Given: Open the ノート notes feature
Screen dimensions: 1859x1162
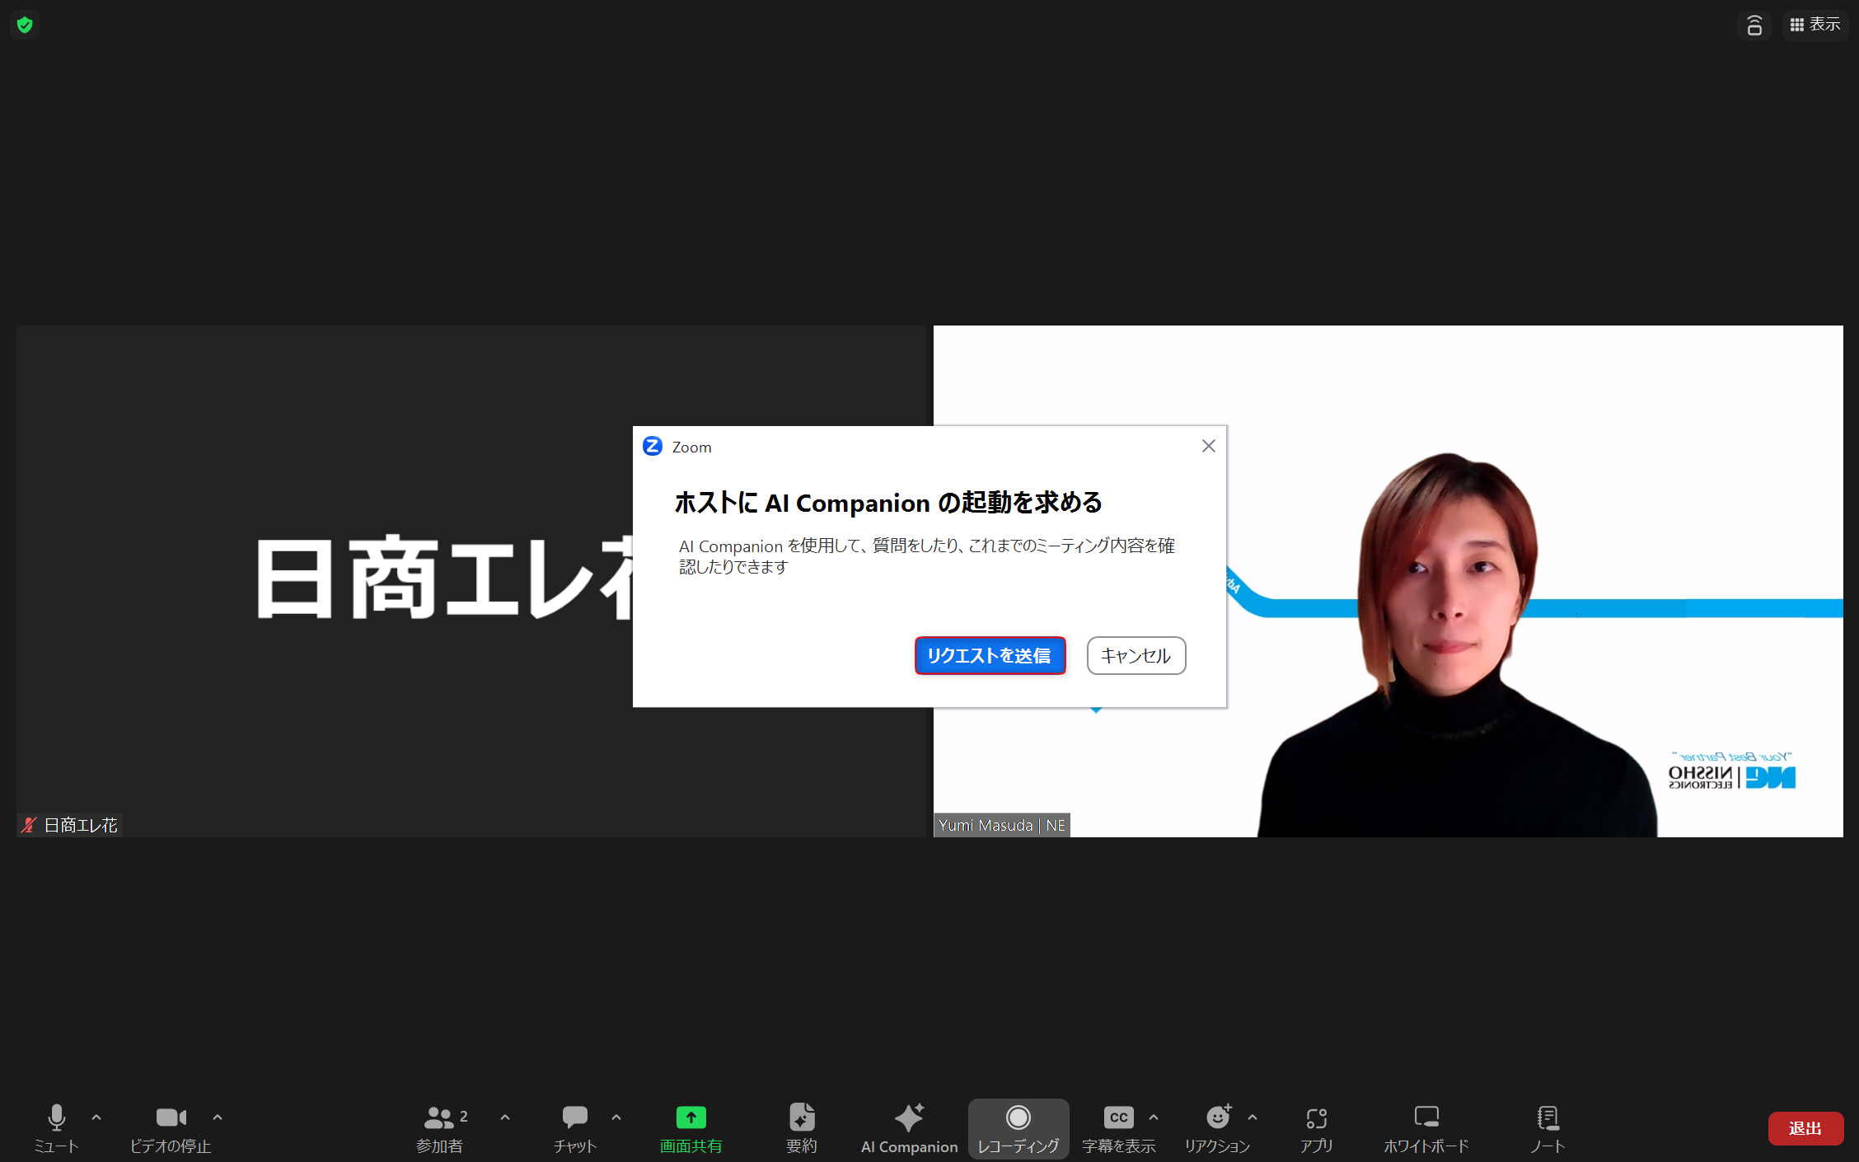Looking at the screenshot, I should pyautogui.click(x=1548, y=1128).
